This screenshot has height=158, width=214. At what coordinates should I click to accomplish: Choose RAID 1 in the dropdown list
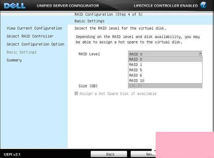165,65
